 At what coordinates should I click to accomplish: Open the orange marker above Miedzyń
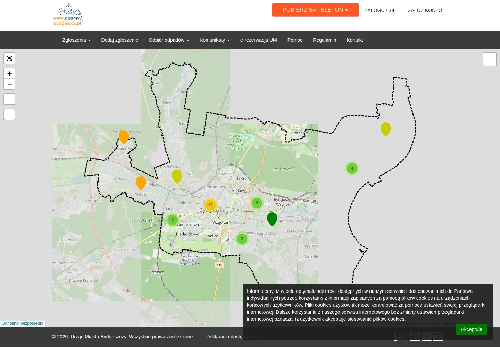141,183
